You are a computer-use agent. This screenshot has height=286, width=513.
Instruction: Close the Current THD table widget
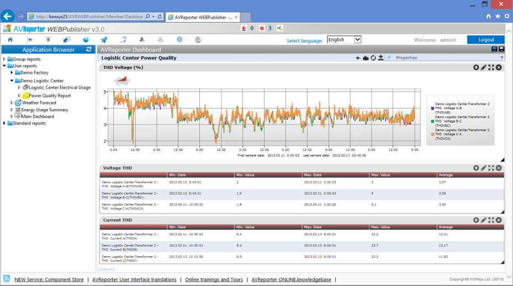499,220
